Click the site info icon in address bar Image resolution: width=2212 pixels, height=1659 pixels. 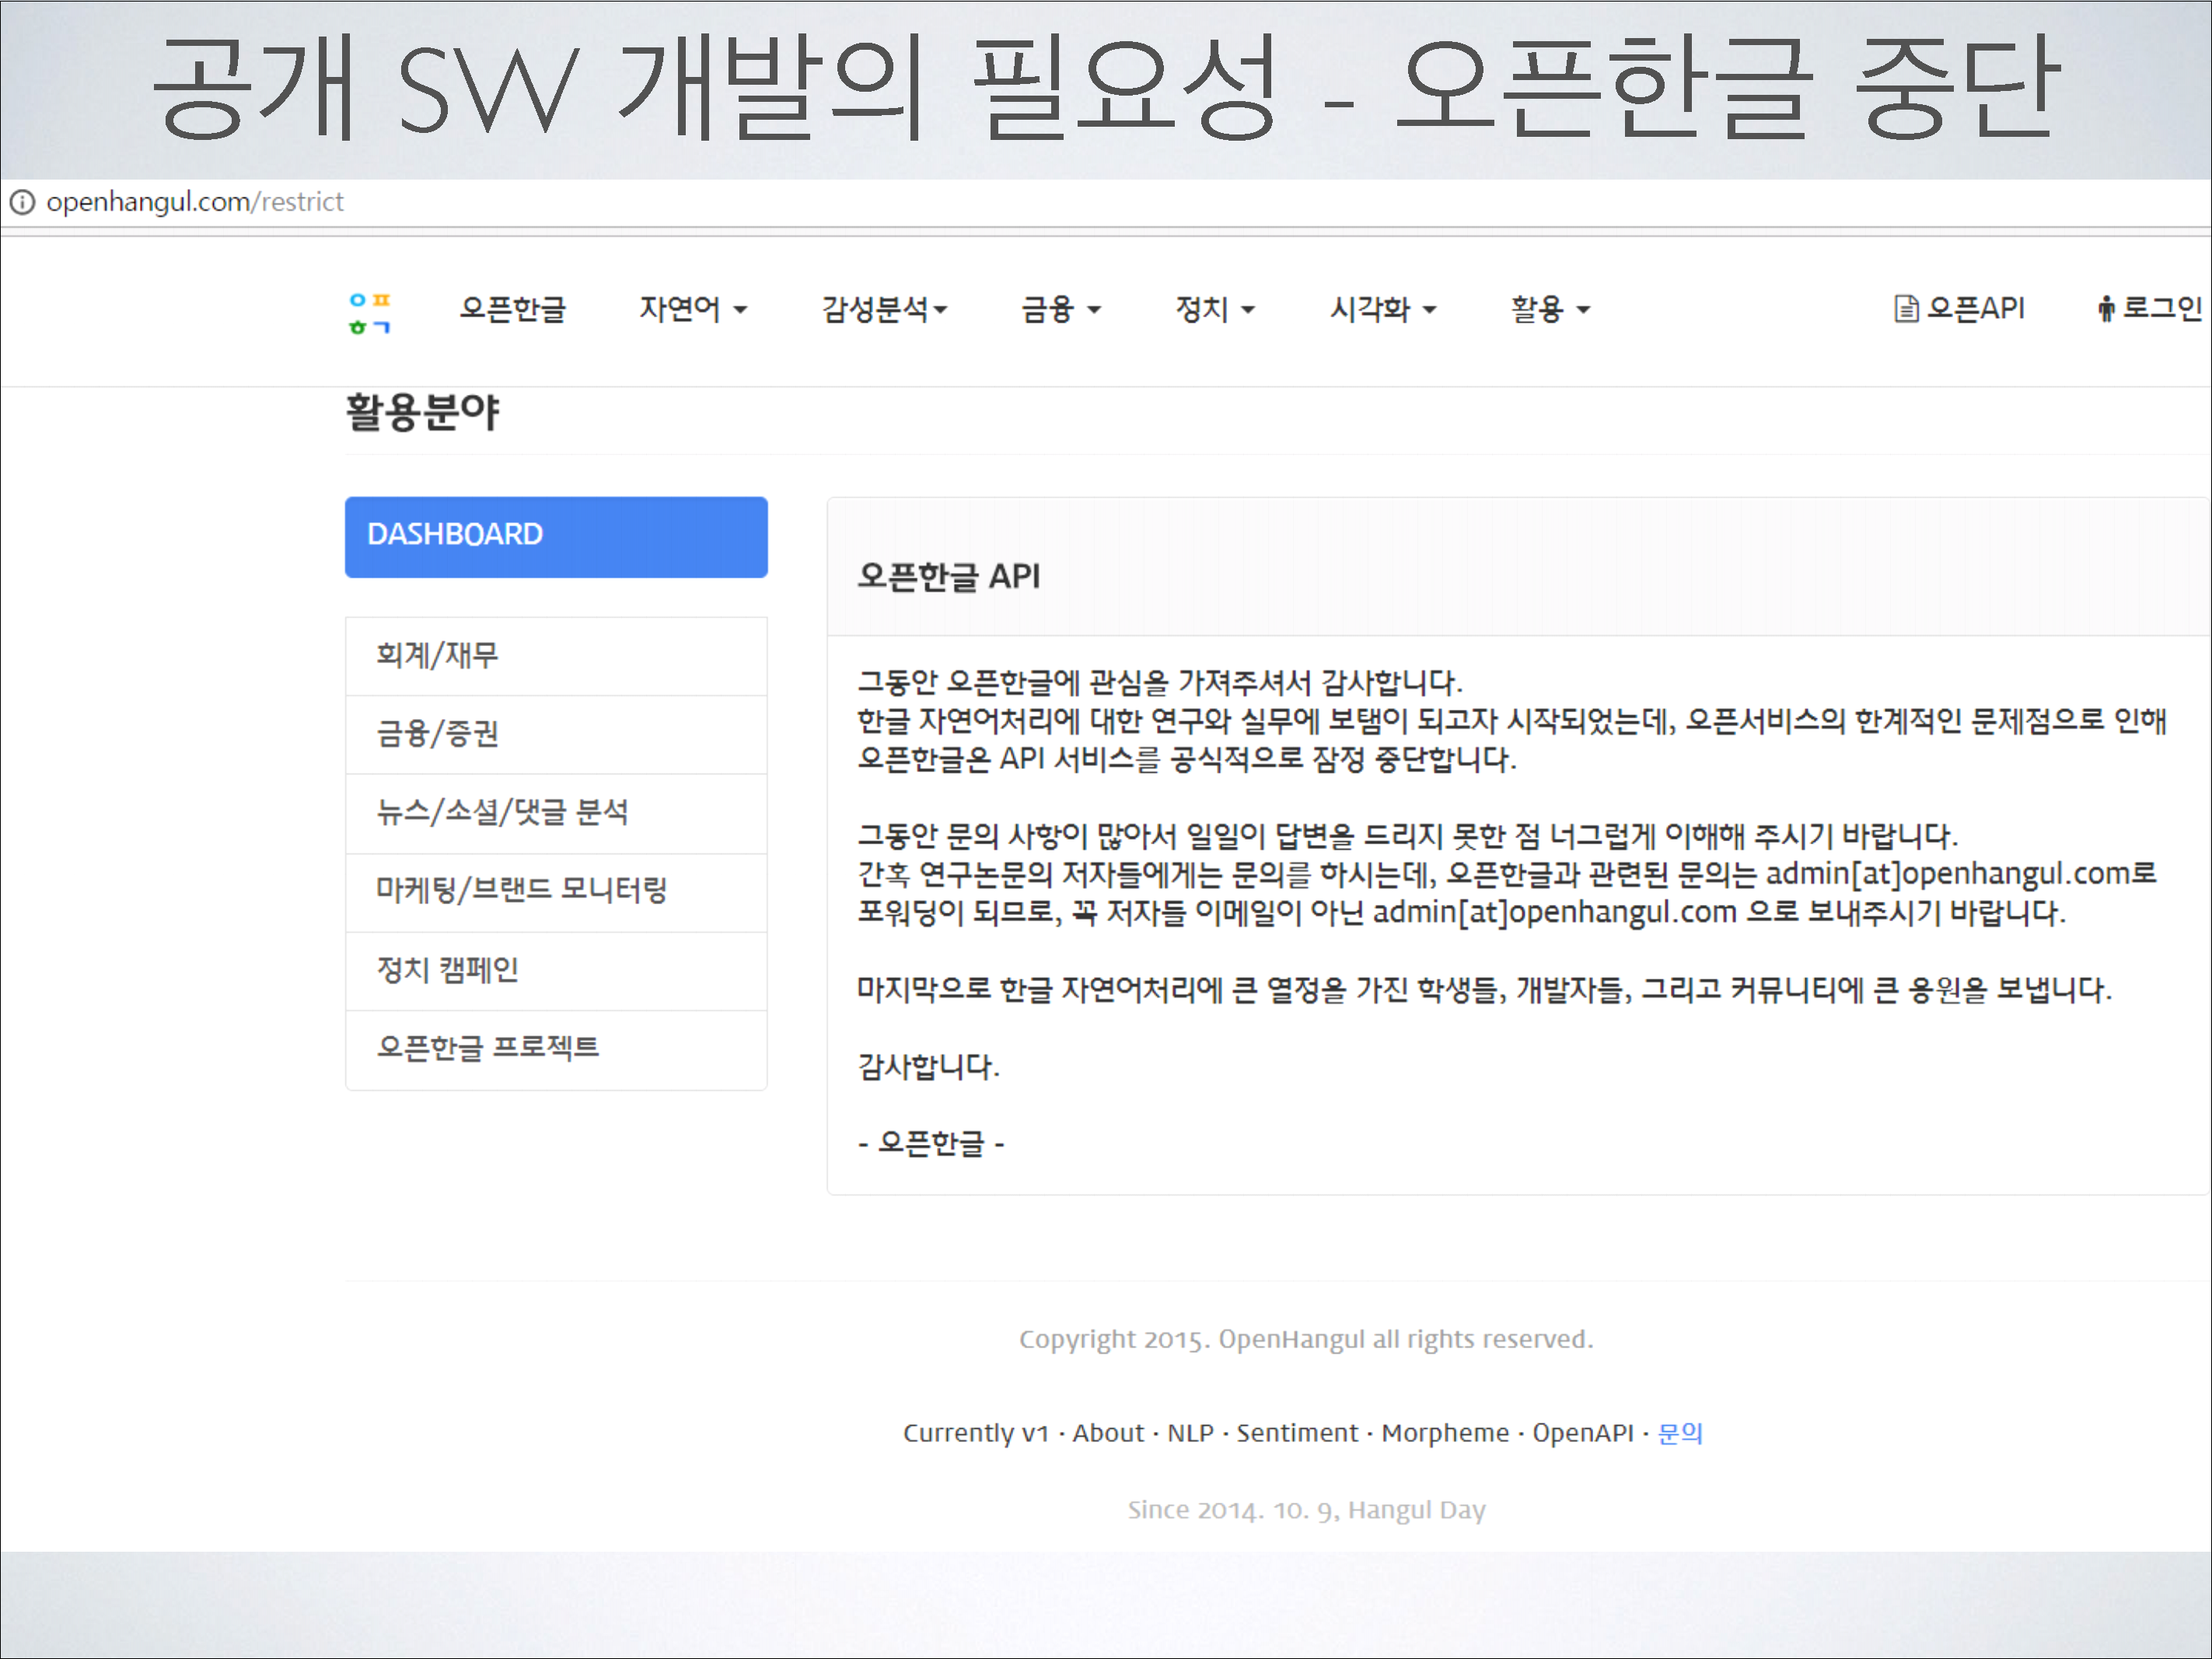tap(22, 203)
